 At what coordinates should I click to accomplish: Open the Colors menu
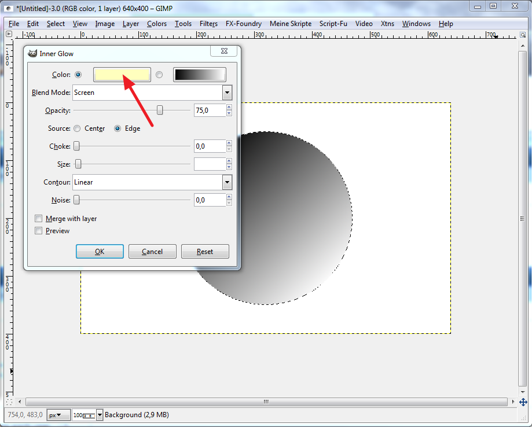point(157,24)
